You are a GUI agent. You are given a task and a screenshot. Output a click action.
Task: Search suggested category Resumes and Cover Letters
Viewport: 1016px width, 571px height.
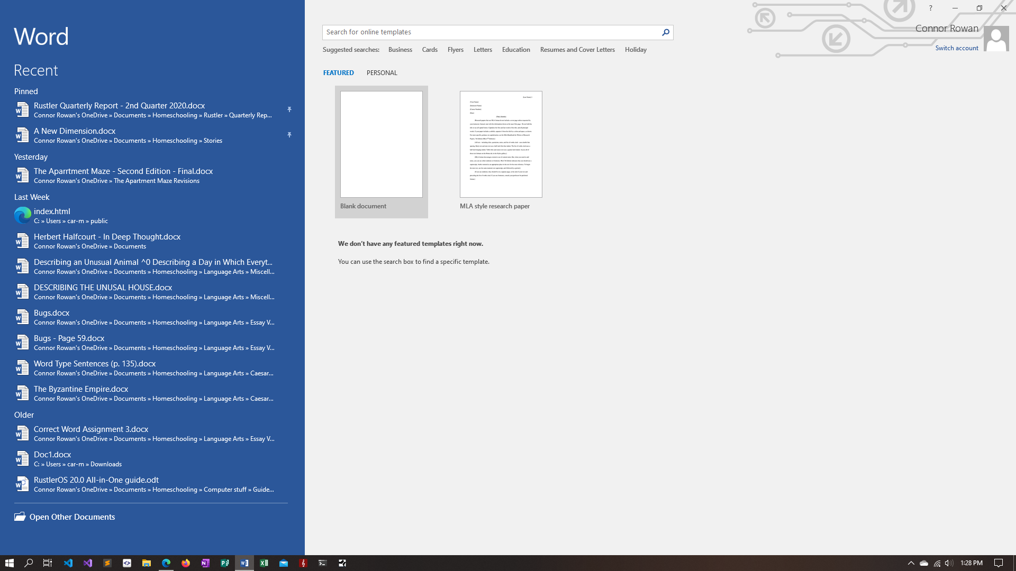(577, 50)
